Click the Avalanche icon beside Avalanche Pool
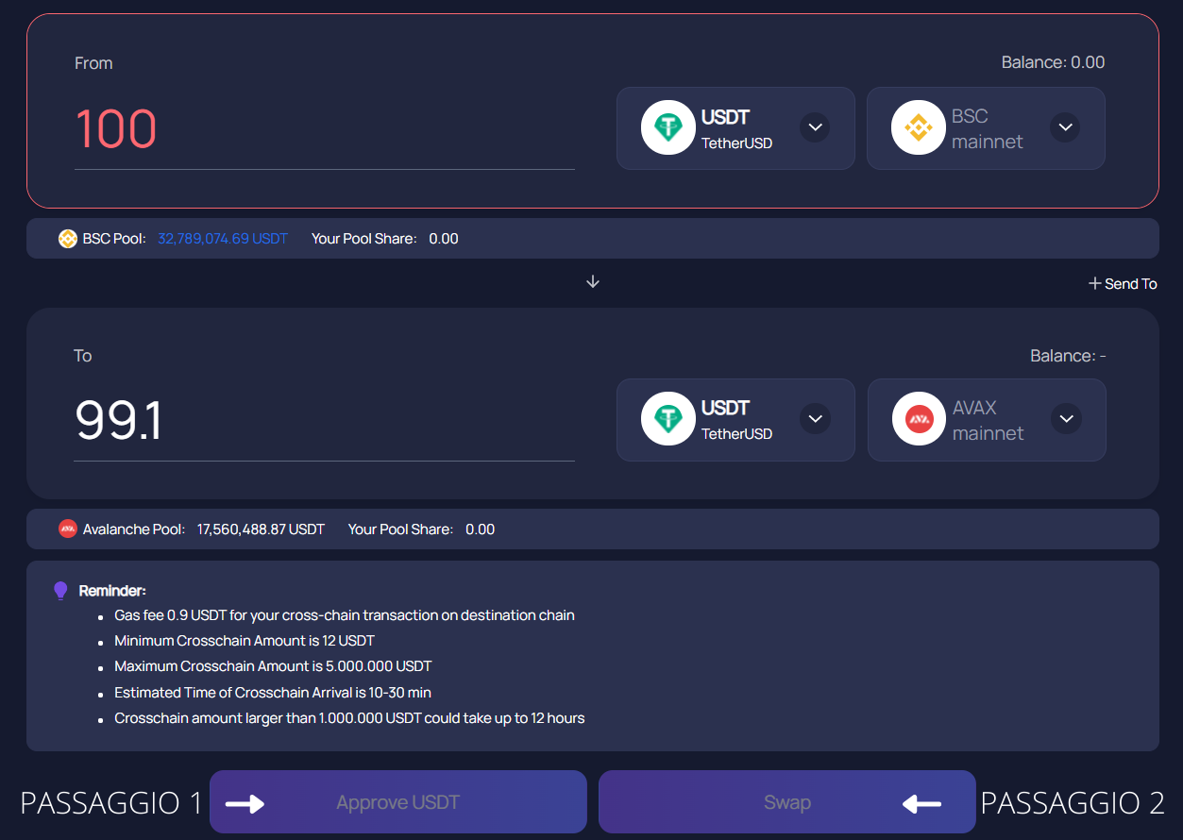 (68, 529)
